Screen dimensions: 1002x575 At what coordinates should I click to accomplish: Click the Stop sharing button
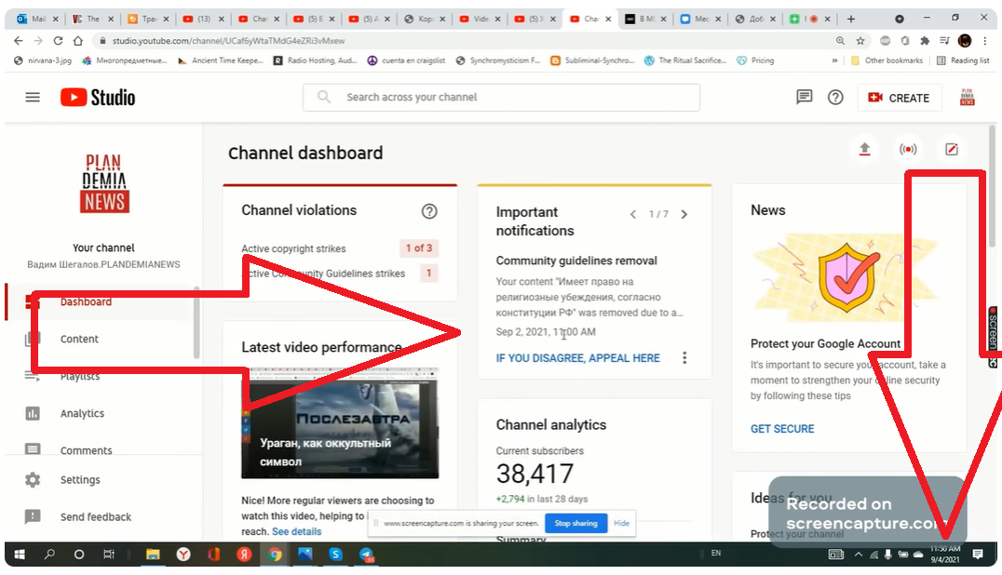[575, 523]
